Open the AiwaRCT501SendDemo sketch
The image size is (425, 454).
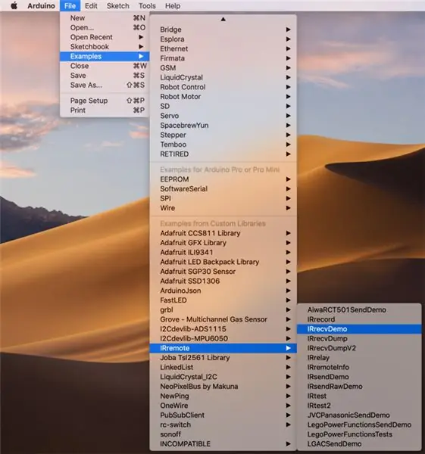tap(359, 309)
